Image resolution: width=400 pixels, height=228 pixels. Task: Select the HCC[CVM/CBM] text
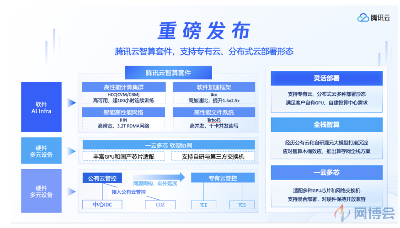123,95
